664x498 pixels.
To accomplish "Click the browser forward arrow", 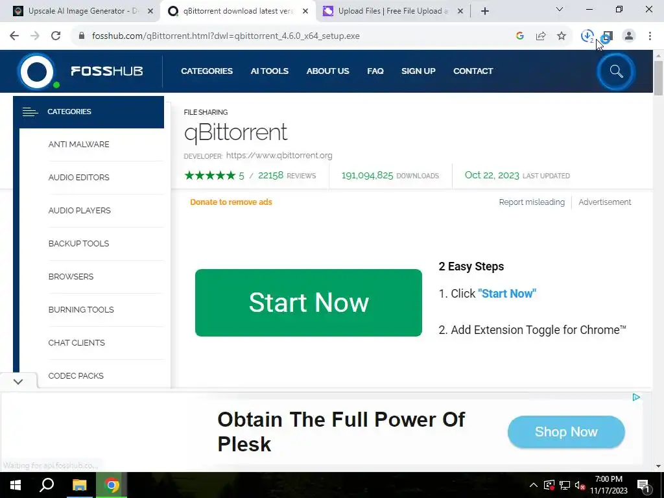I will (x=35, y=36).
